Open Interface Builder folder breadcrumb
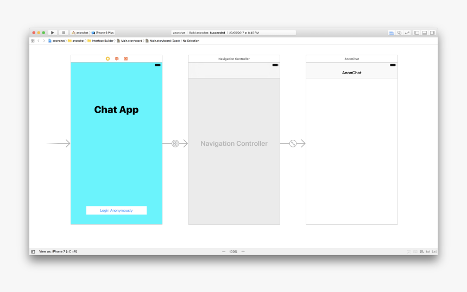The width and height of the screenshot is (467, 292). (x=100, y=41)
